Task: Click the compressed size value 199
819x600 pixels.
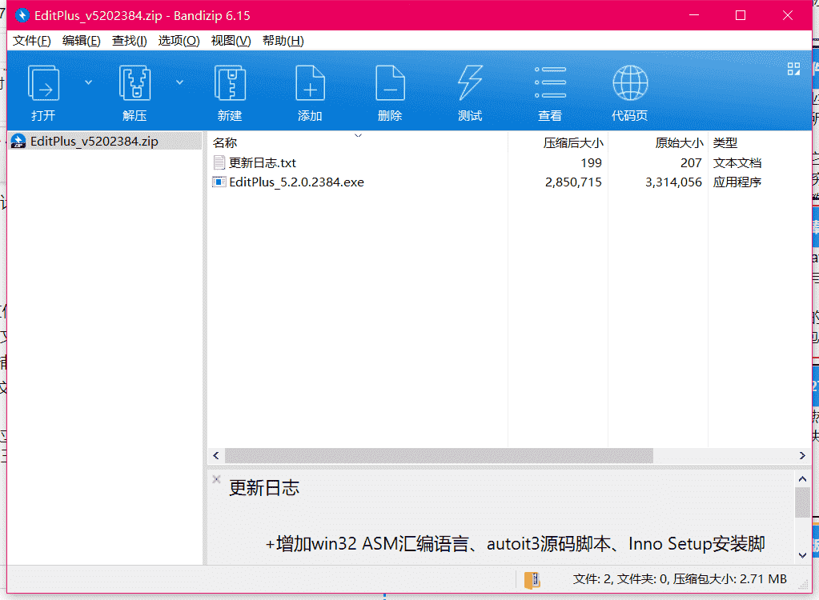Action: coord(592,162)
